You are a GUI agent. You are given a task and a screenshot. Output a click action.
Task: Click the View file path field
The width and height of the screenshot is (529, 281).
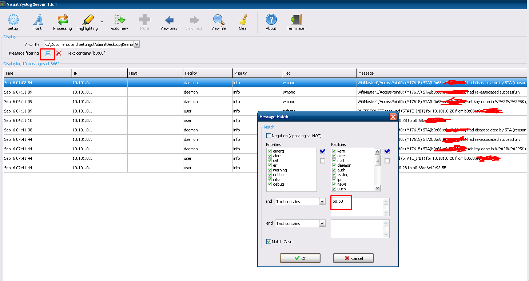(89, 44)
